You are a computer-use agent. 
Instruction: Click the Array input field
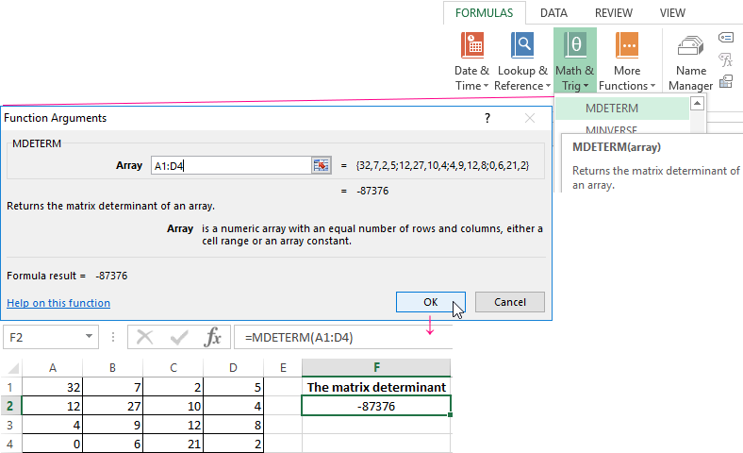pos(230,165)
